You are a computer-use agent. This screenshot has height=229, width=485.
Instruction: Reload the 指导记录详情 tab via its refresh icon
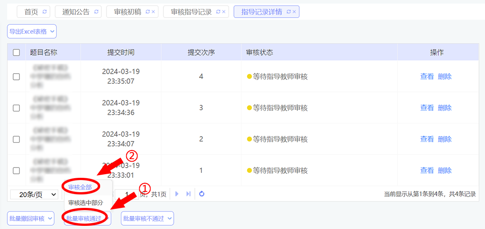click(x=288, y=12)
